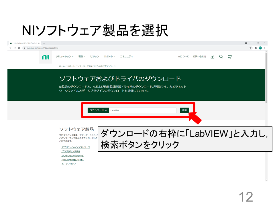
Task: Select the ソフトウェアおよびドライバのダウンロード browser tab
Action: [25, 43]
